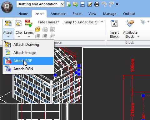This screenshot has height=120, width=150.
Task: Click the Save As pencil icon
Action: 90,4
